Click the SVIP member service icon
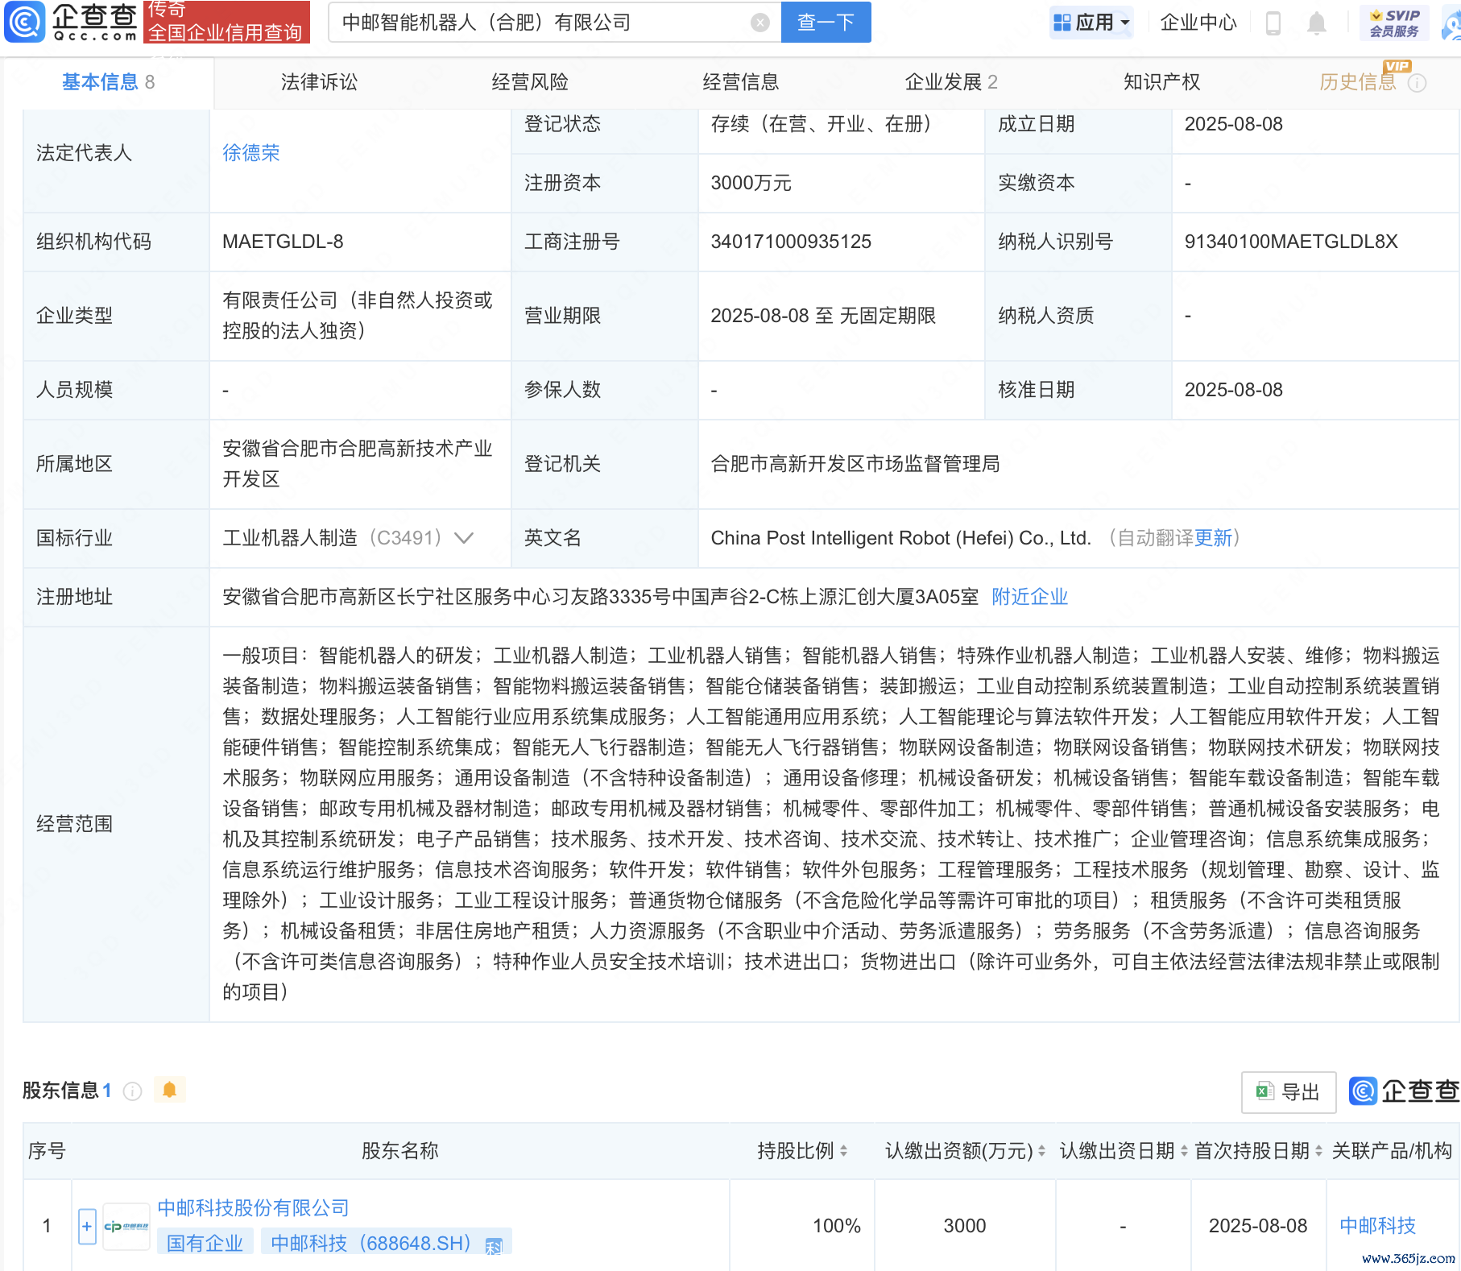This screenshot has width=1461, height=1271. (1394, 23)
